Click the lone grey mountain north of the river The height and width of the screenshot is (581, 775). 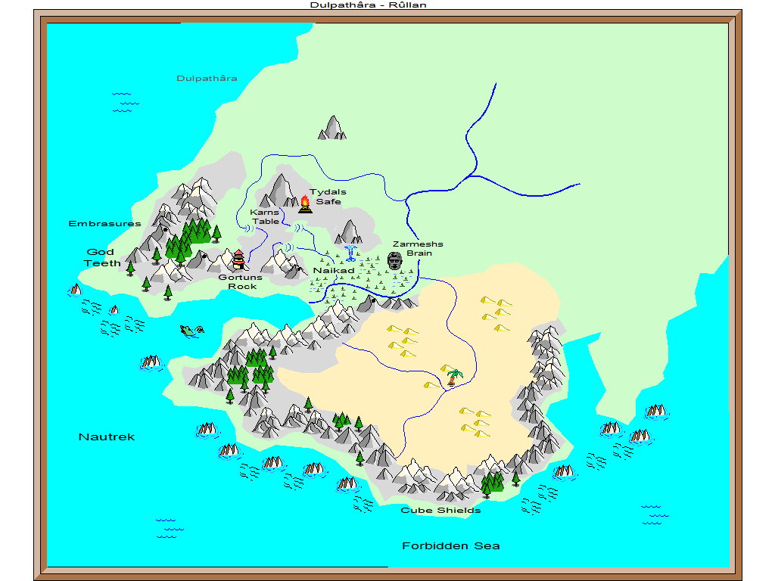pyautogui.click(x=332, y=127)
